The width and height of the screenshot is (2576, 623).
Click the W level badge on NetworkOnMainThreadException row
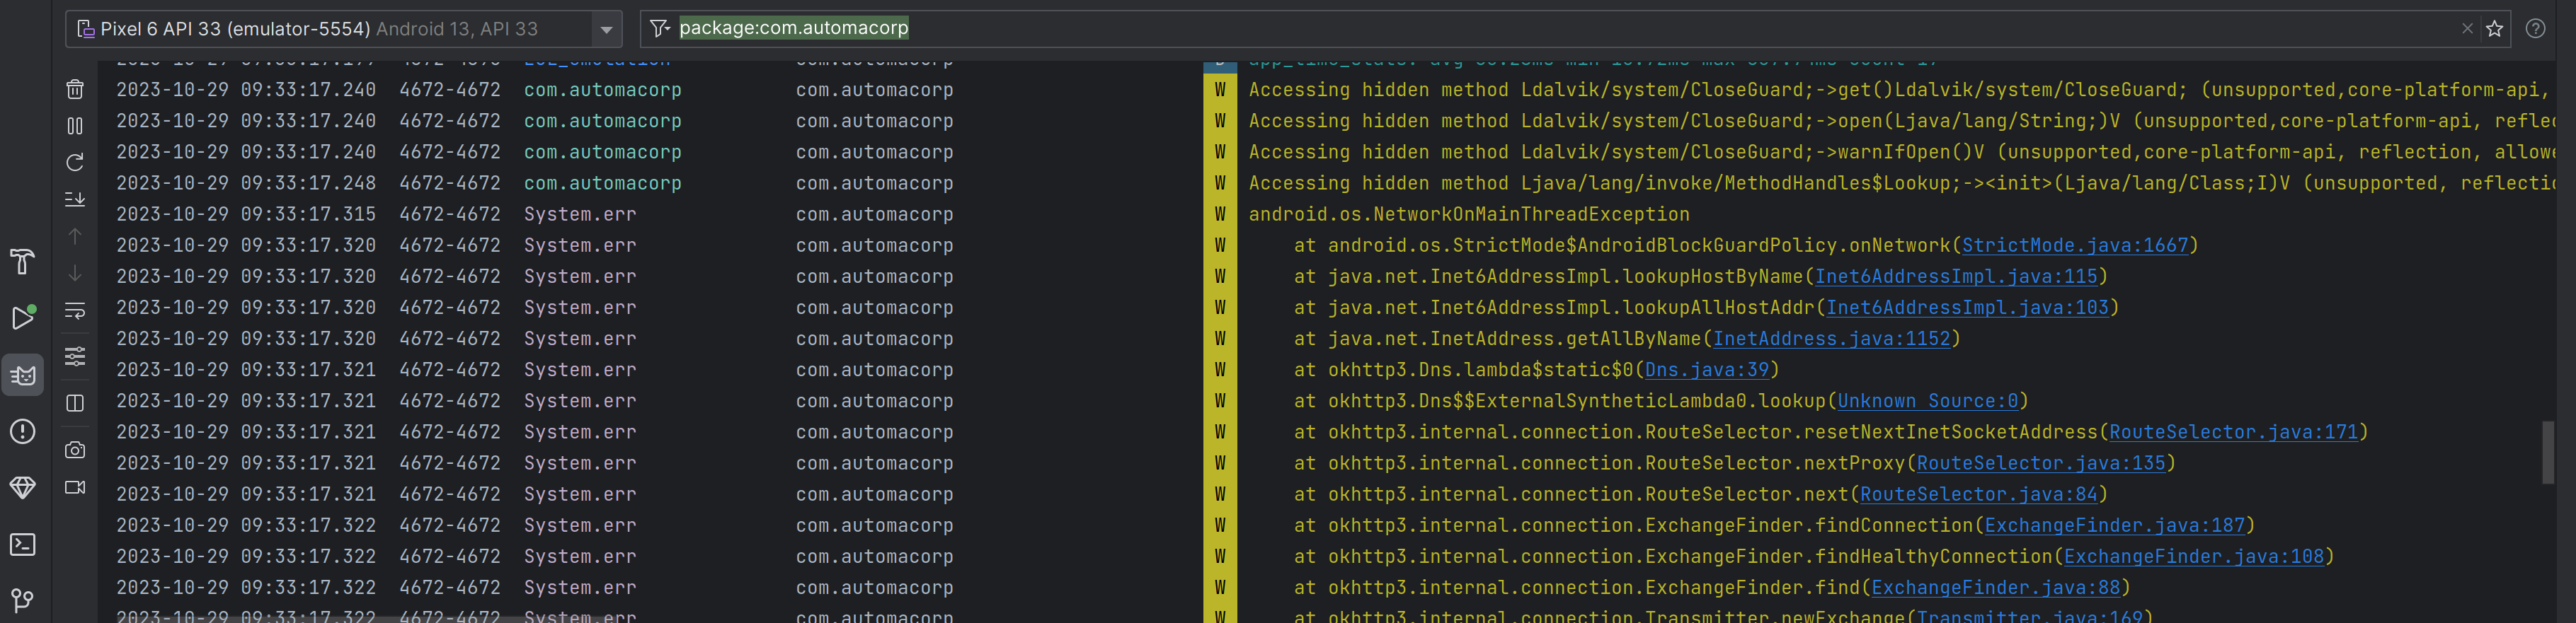click(1220, 215)
